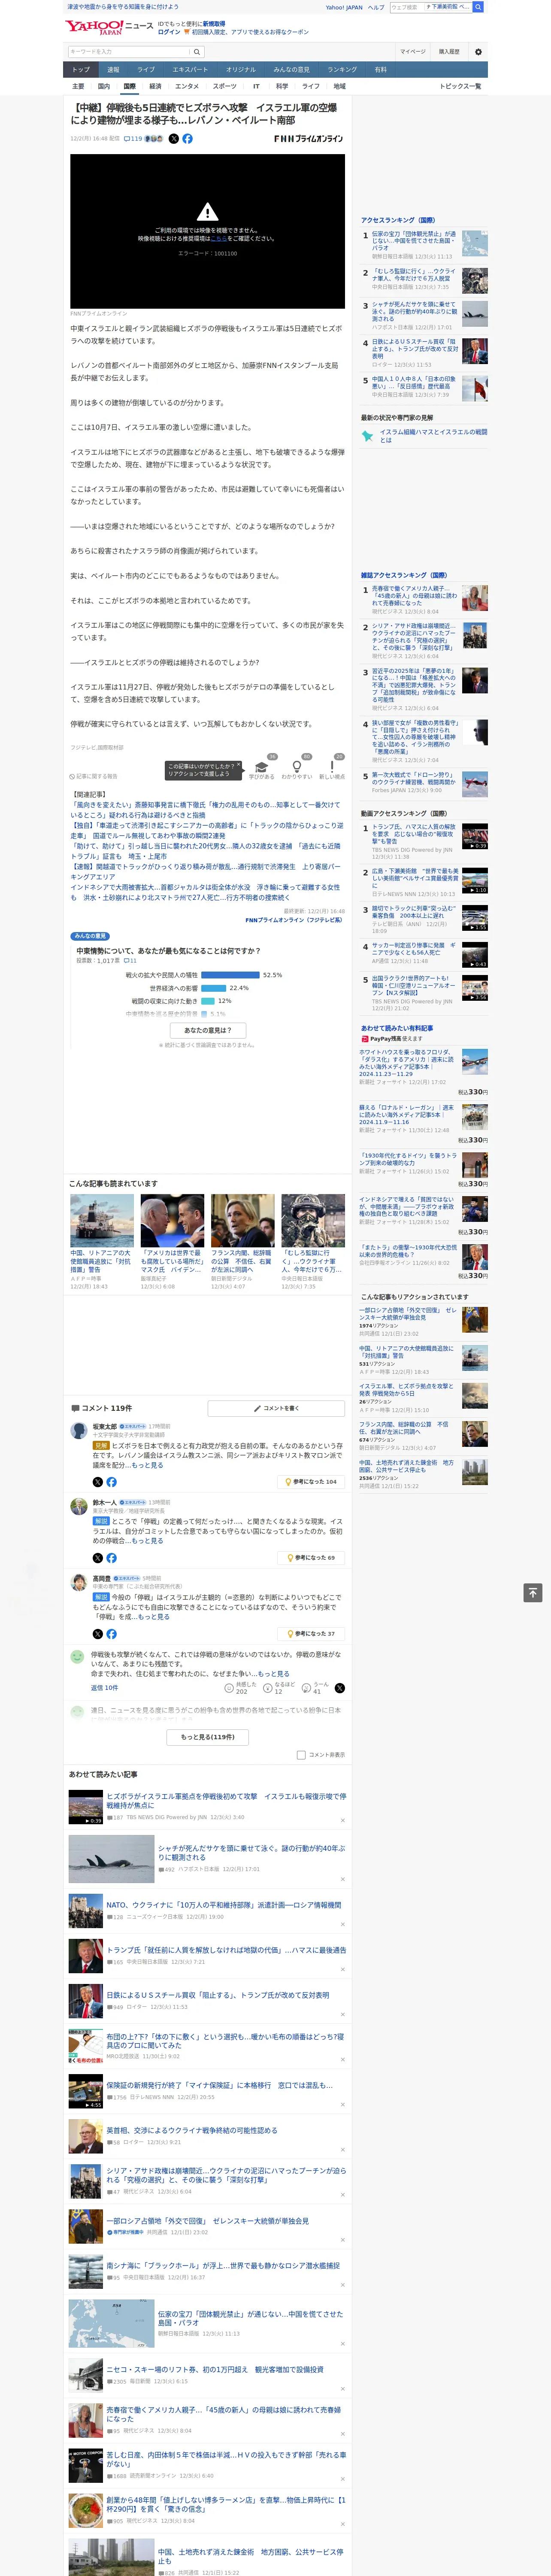Click the 購入履歴 button
This screenshot has width=551, height=2576.
[x=449, y=52]
